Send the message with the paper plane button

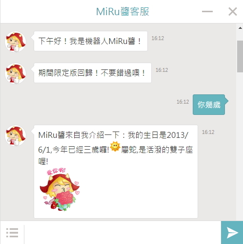click(x=232, y=233)
